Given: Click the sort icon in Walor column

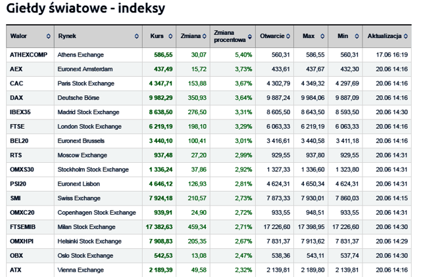Looking at the screenshot, I should coord(48,36).
